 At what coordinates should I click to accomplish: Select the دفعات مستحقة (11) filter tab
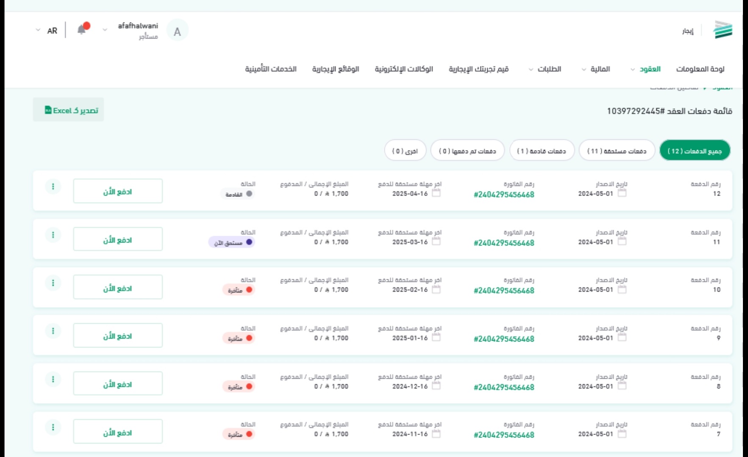pyautogui.click(x=616, y=151)
